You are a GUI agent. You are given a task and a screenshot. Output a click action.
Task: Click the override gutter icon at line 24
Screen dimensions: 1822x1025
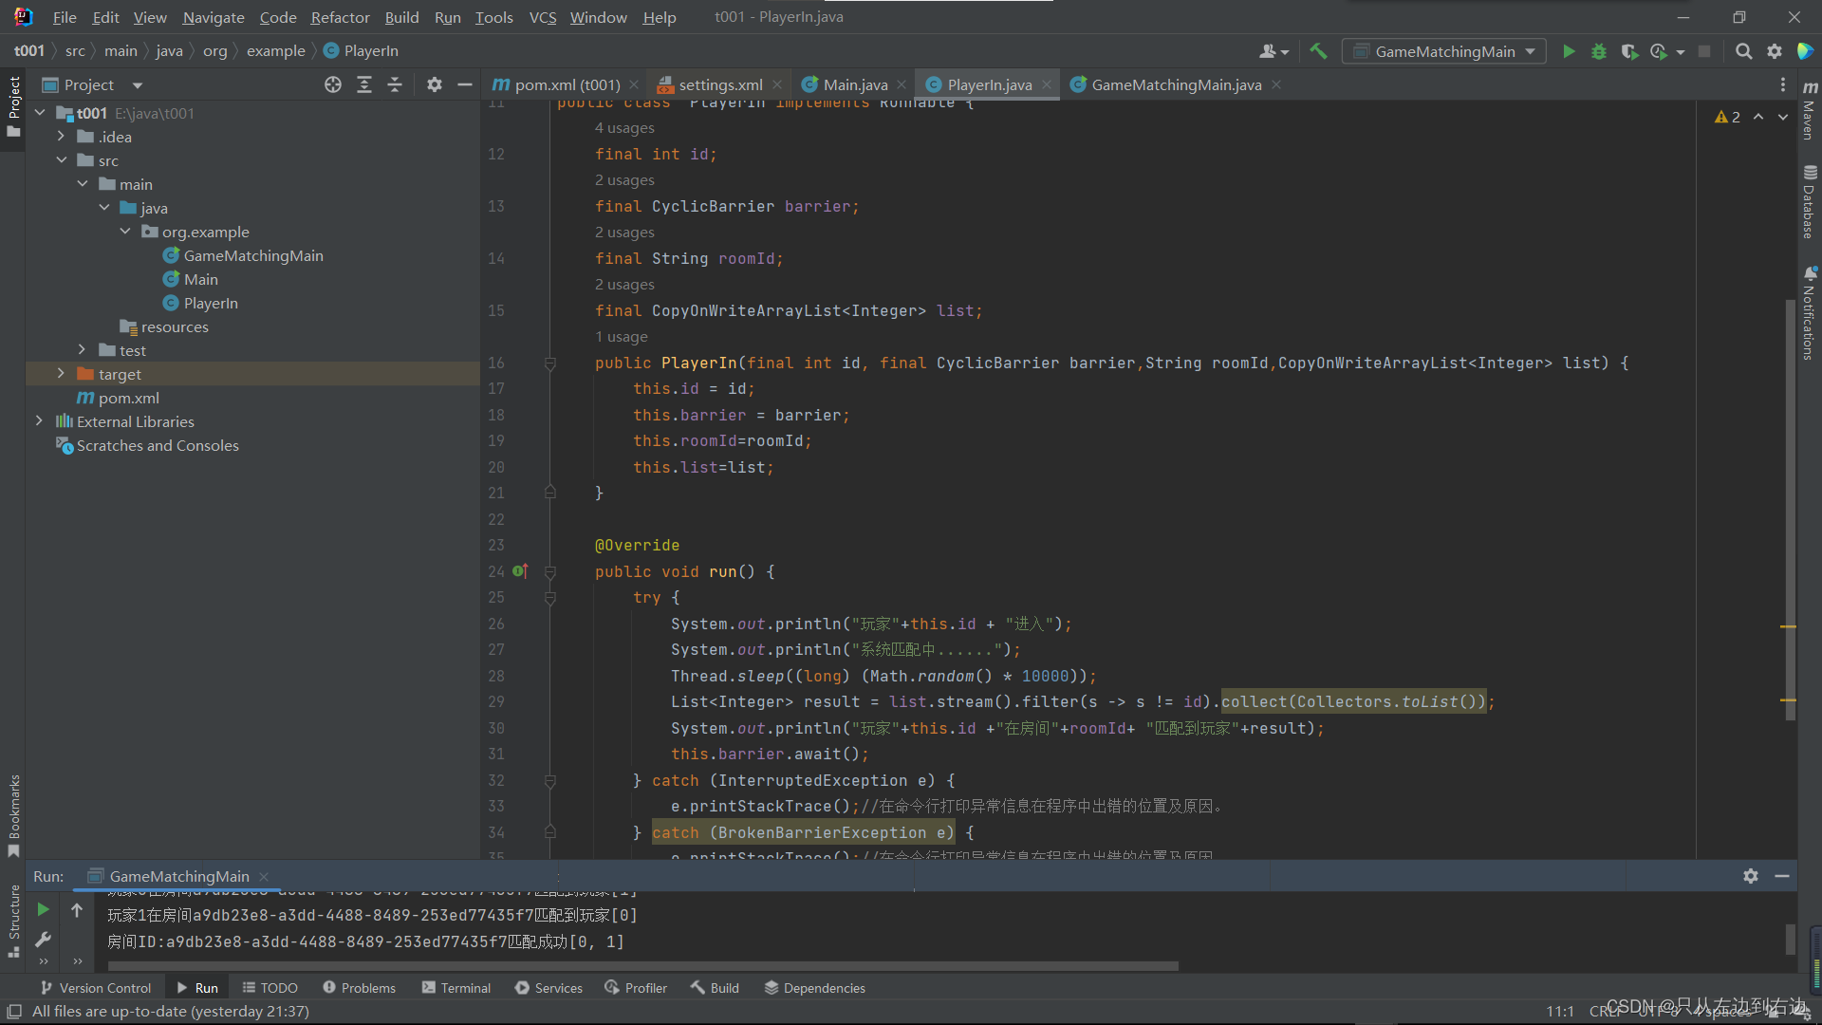[520, 571]
